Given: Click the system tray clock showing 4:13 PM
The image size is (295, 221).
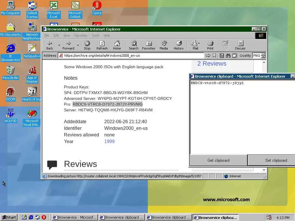Looking at the screenshot, I should coord(283,218).
